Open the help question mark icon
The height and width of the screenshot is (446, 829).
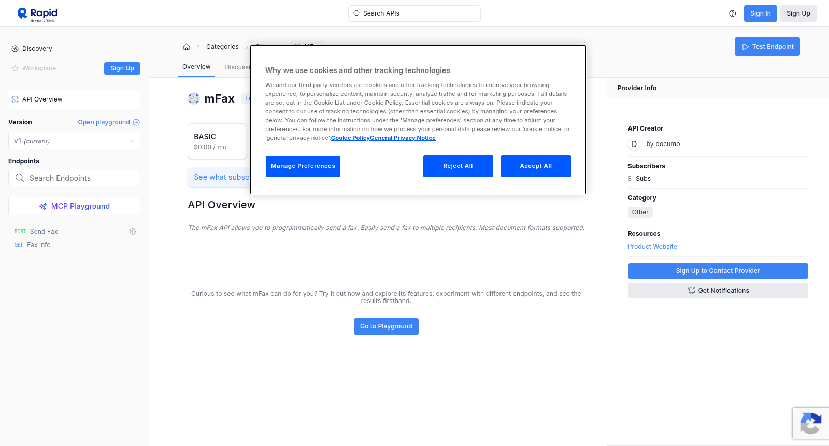733,13
